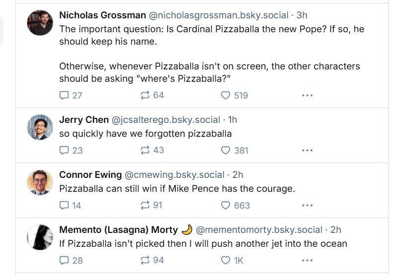Repost Memento (Lasagna) Morty's post

click(x=145, y=260)
